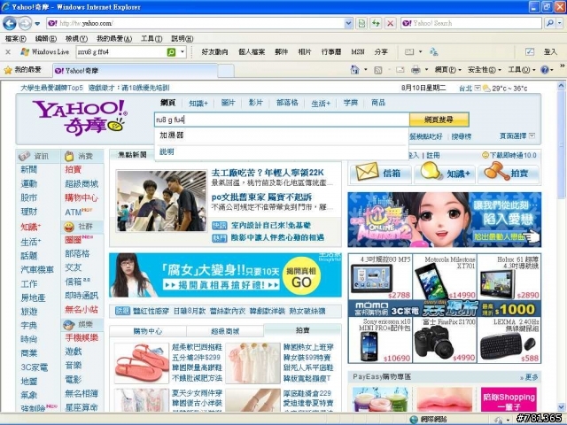Select the 知識+ search tab
This screenshot has width=567, height=425.
(x=198, y=104)
